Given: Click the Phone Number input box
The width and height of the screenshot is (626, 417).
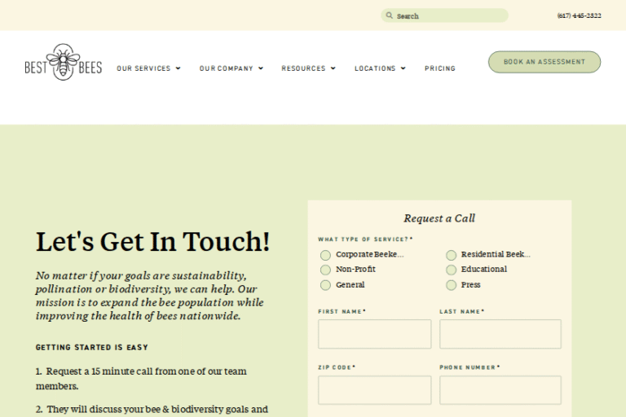Looking at the screenshot, I should (500, 390).
